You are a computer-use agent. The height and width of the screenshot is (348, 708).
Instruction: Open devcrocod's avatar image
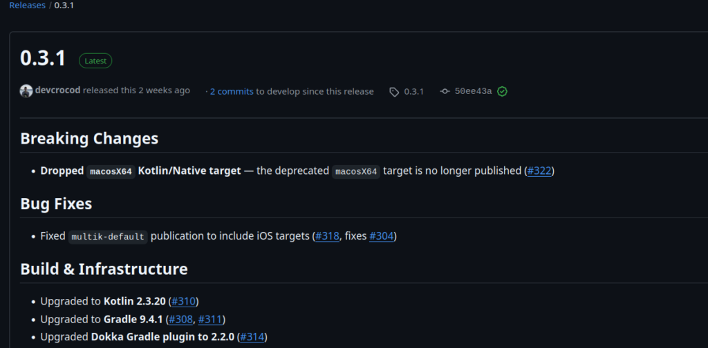26,91
